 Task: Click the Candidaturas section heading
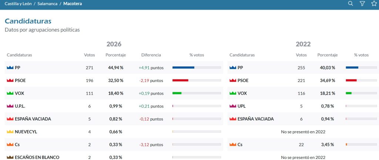click(28, 21)
